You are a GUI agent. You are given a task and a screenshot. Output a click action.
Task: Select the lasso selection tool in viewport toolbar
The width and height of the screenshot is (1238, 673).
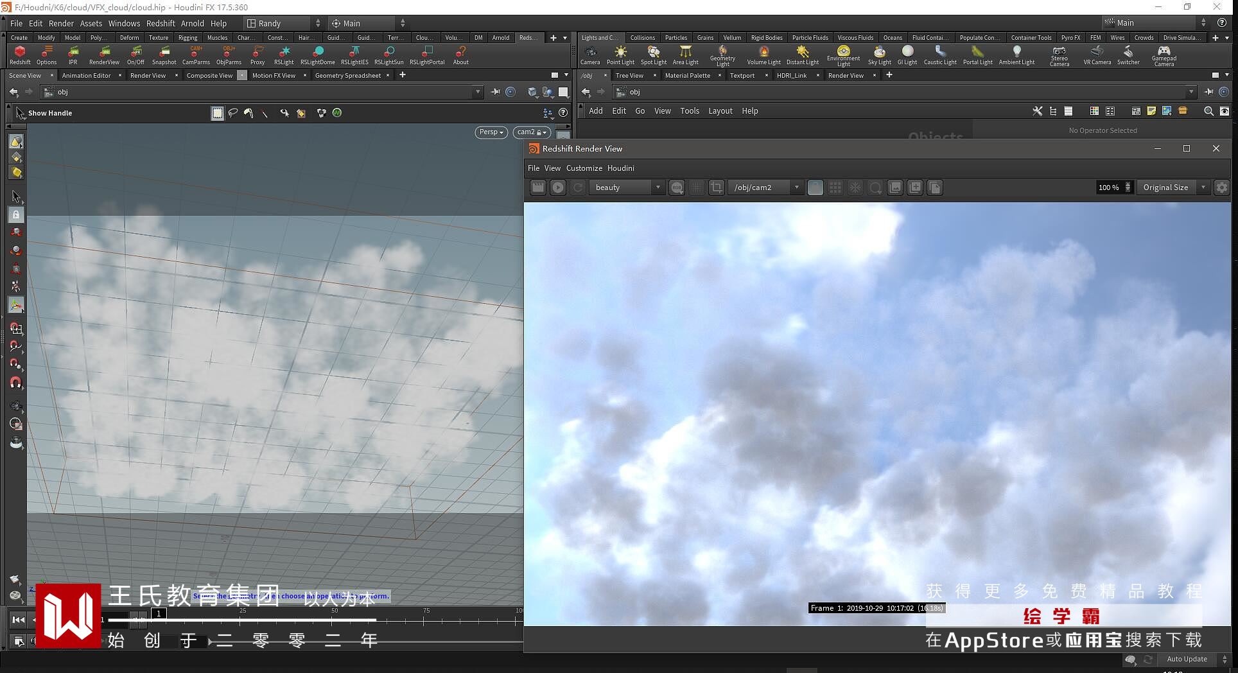233,113
